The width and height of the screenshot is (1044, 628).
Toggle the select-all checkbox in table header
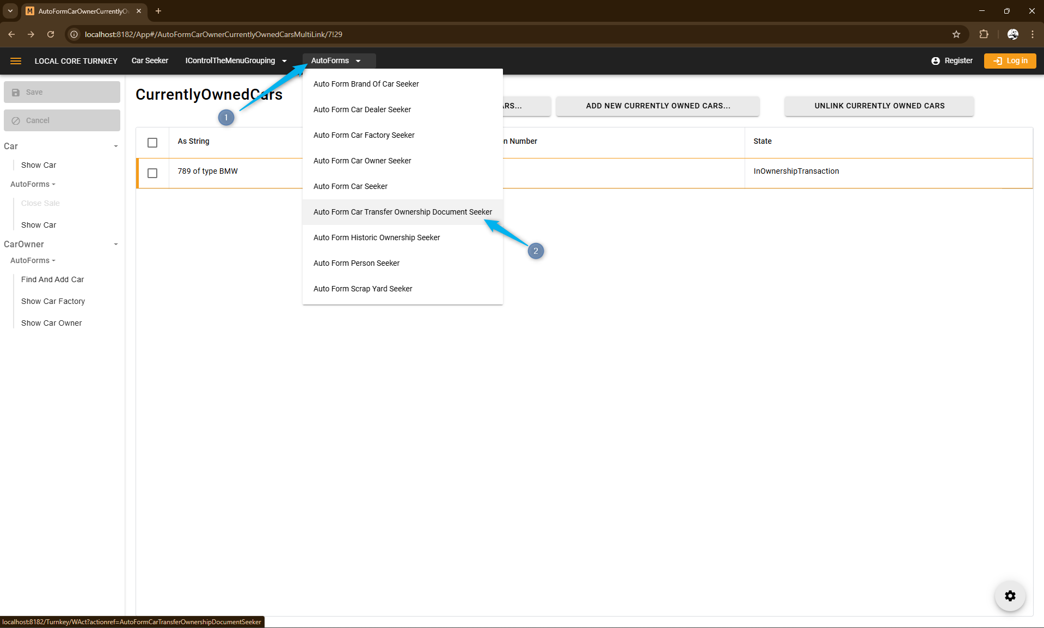point(152,143)
